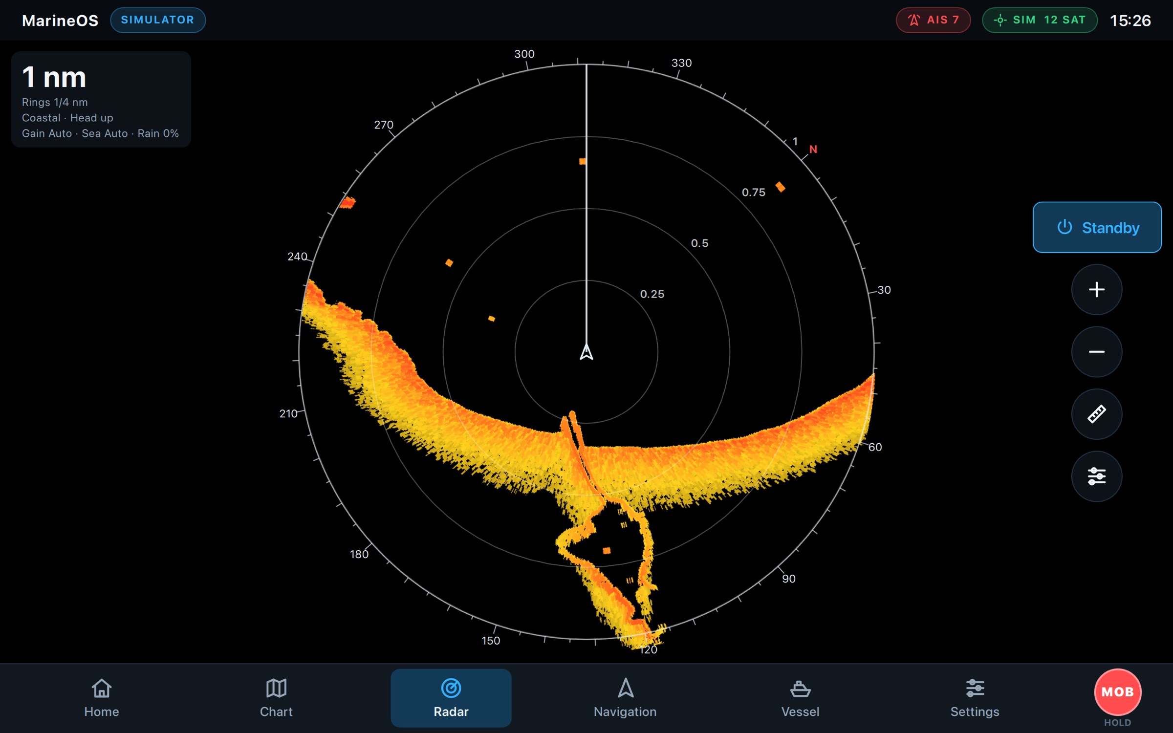Open the ruler measurement tool
1173x733 pixels.
coord(1097,414)
